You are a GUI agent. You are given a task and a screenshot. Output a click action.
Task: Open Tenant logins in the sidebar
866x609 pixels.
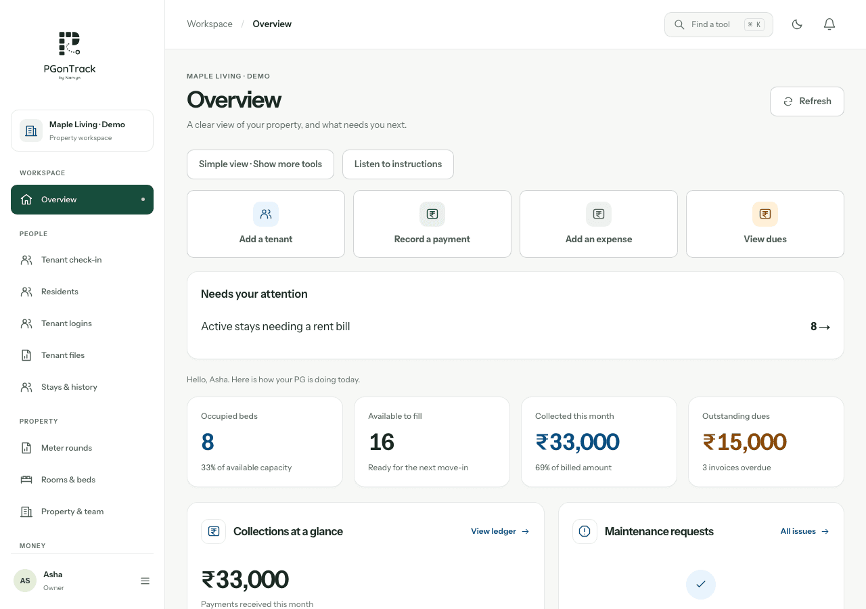pyautogui.click(x=82, y=323)
